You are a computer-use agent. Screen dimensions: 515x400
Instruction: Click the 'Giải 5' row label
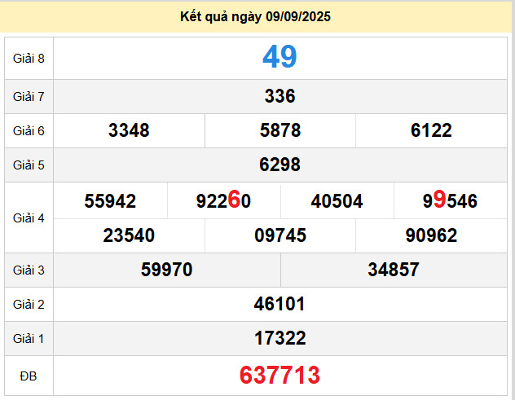(x=29, y=165)
